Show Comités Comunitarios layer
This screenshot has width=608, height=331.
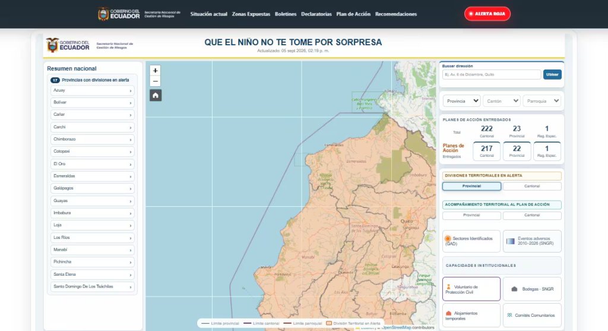point(532,316)
